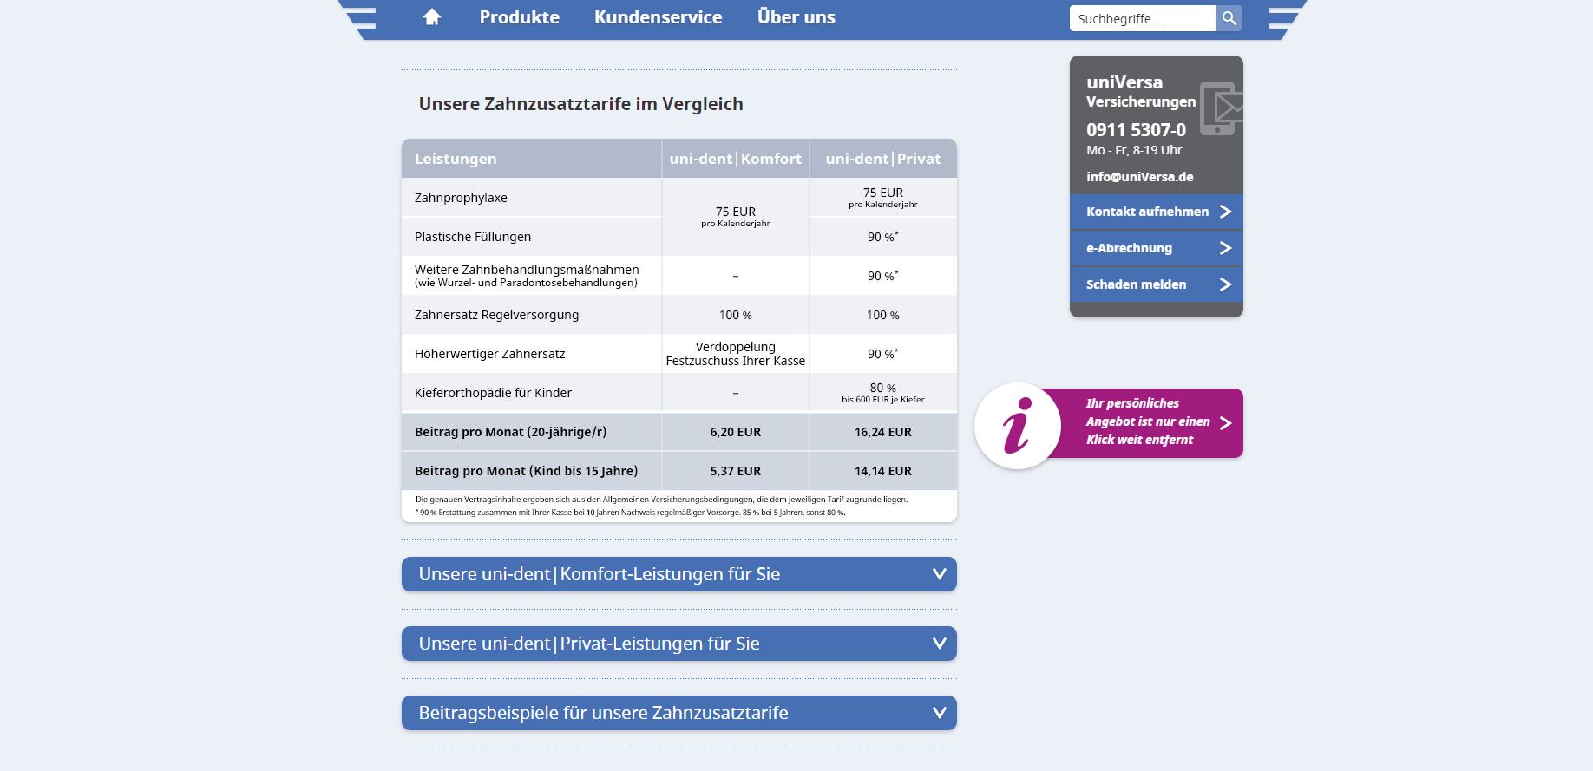Select Plastische Füllungen row label
This screenshot has width=1593, height=771.
tap(473, 237)
